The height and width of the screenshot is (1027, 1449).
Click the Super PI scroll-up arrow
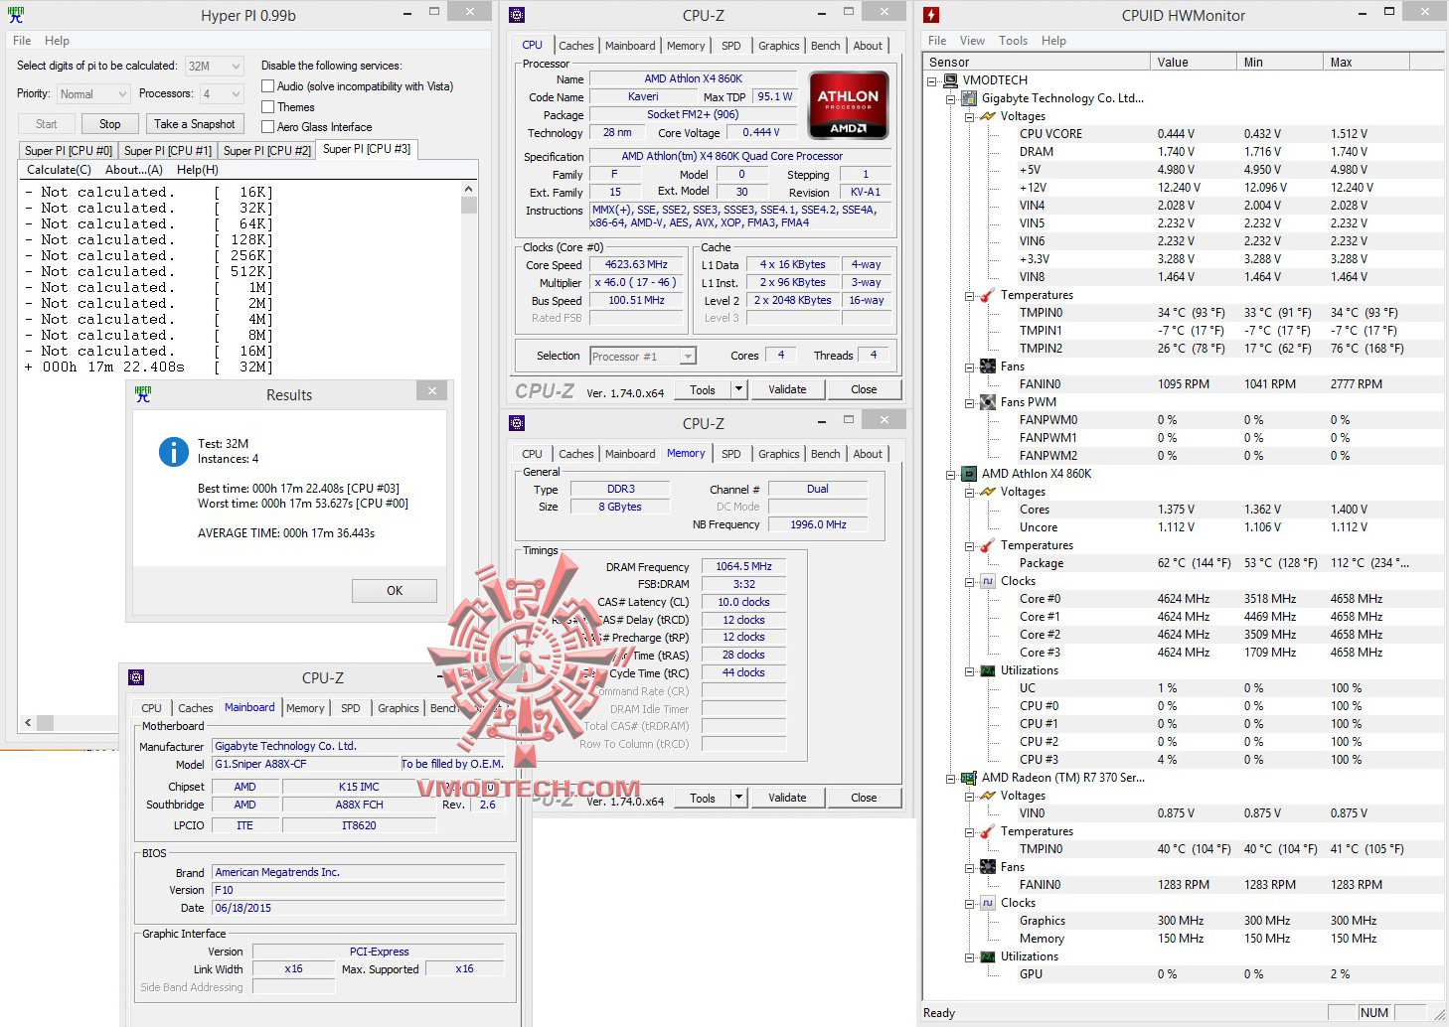pos(469,189)
